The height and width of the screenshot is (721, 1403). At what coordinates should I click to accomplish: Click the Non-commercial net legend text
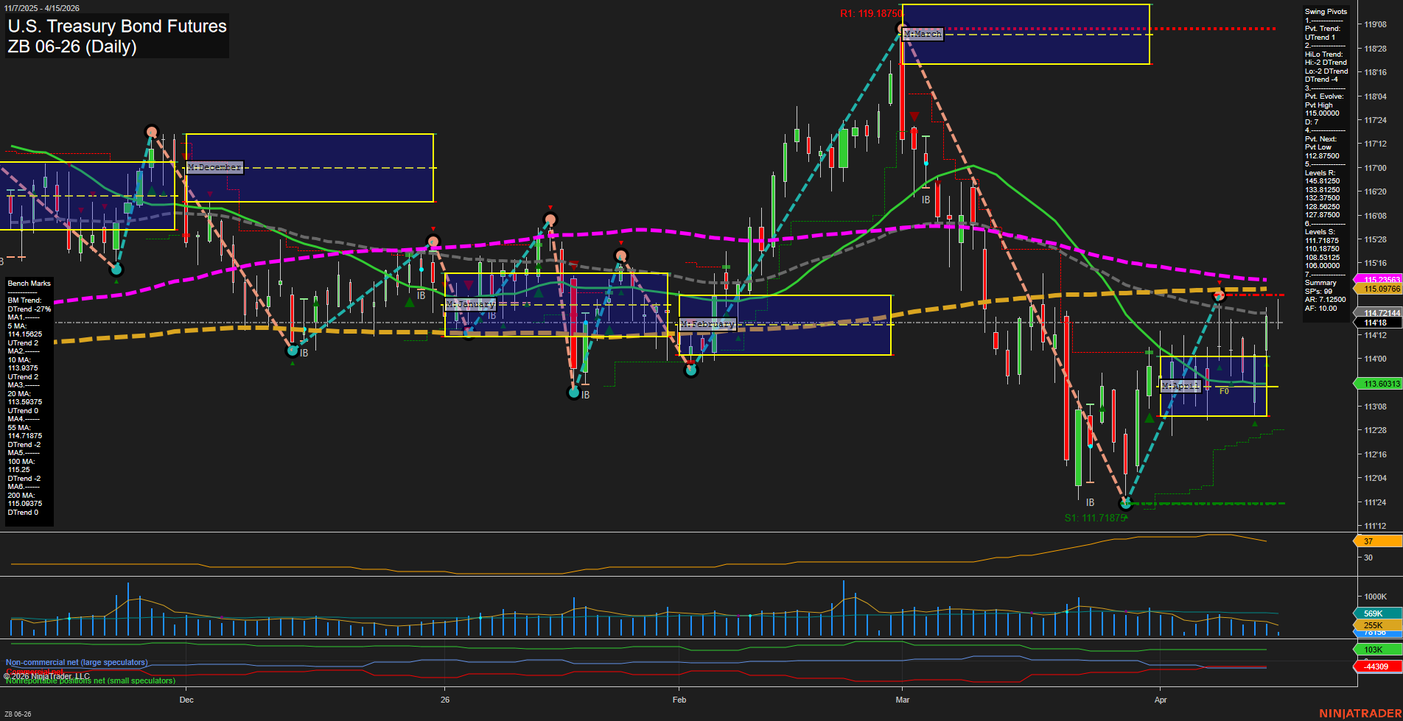(77, 662)
